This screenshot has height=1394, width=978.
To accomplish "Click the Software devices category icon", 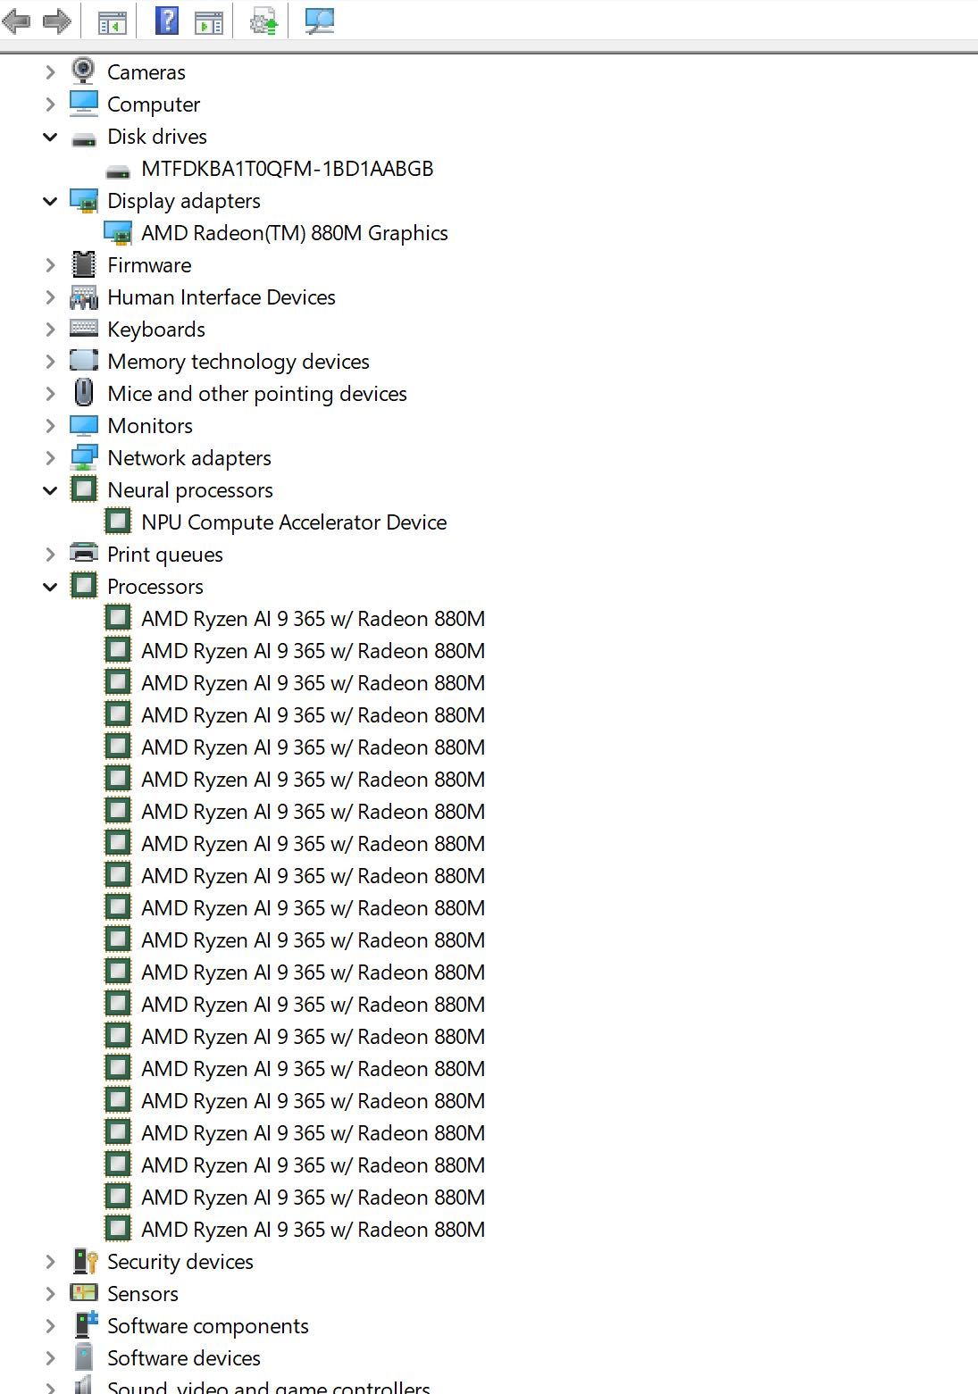I will coord(84,1357).
